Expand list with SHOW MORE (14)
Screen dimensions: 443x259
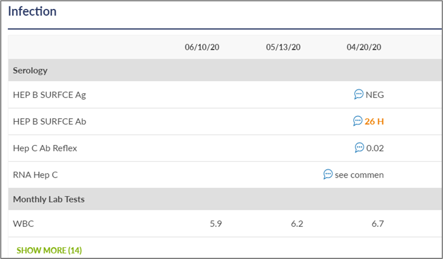[49, 250]
